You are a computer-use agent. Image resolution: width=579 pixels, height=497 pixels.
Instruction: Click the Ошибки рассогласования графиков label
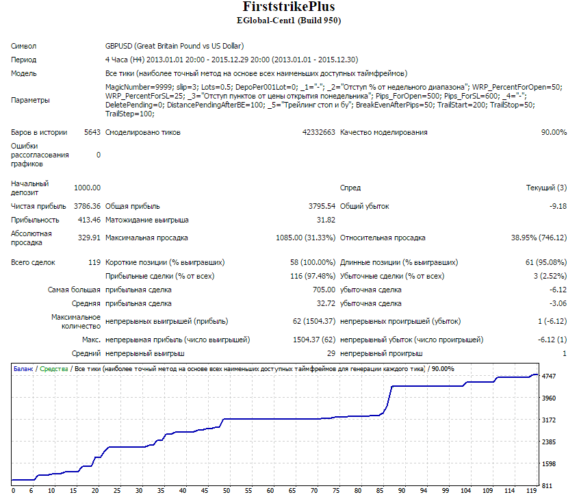[40, 155]
